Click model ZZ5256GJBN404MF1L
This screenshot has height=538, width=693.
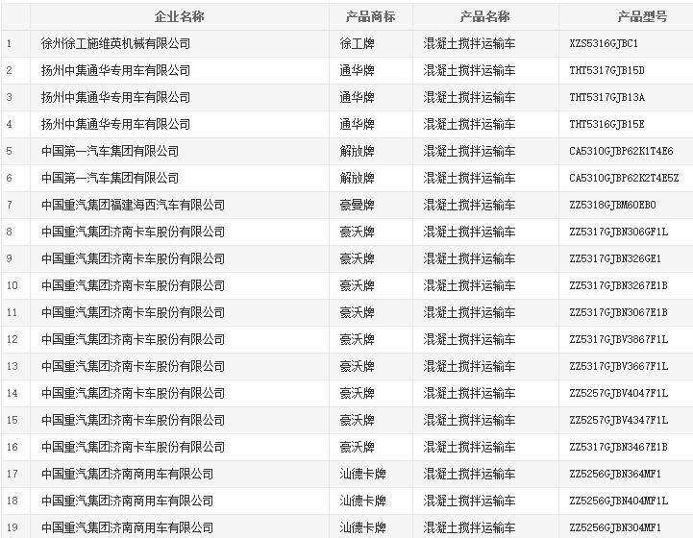tap(619, 501)
